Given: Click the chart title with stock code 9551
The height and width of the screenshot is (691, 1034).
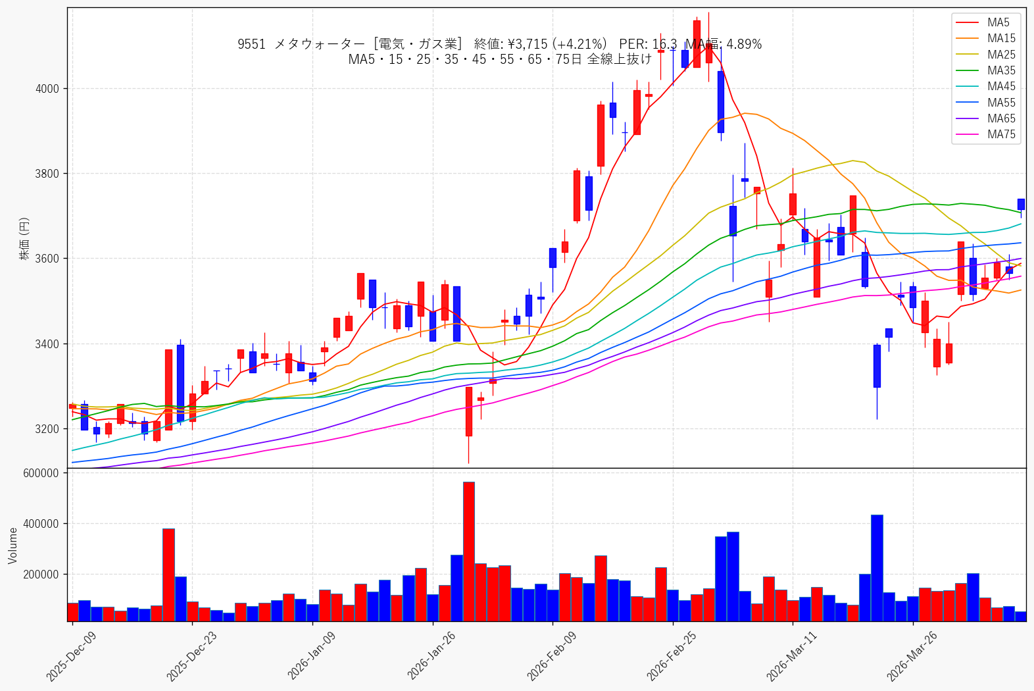Looking at the screenshot, I should (499, 44).
